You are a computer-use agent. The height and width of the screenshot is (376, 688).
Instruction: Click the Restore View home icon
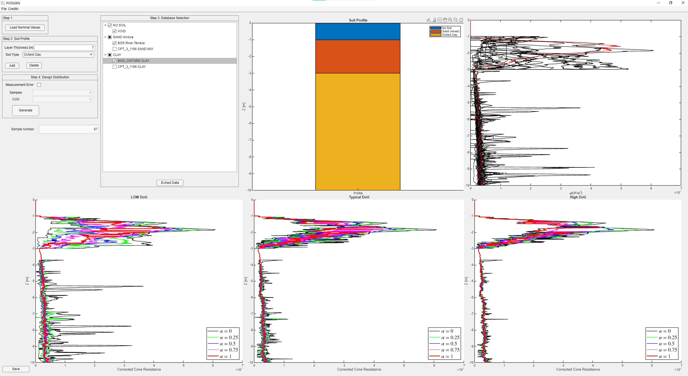[461, 20]
